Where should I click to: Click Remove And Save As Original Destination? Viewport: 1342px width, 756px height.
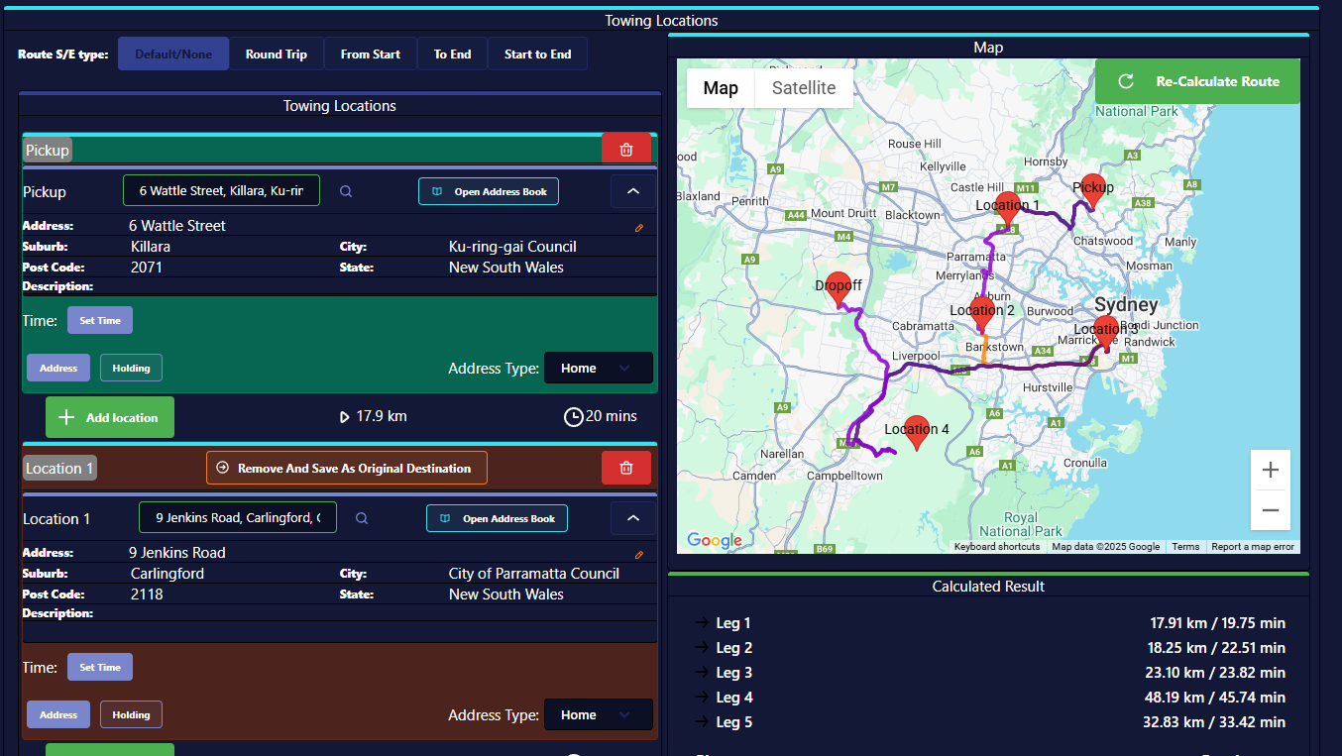pyautogui.click(x=346, y=467)
